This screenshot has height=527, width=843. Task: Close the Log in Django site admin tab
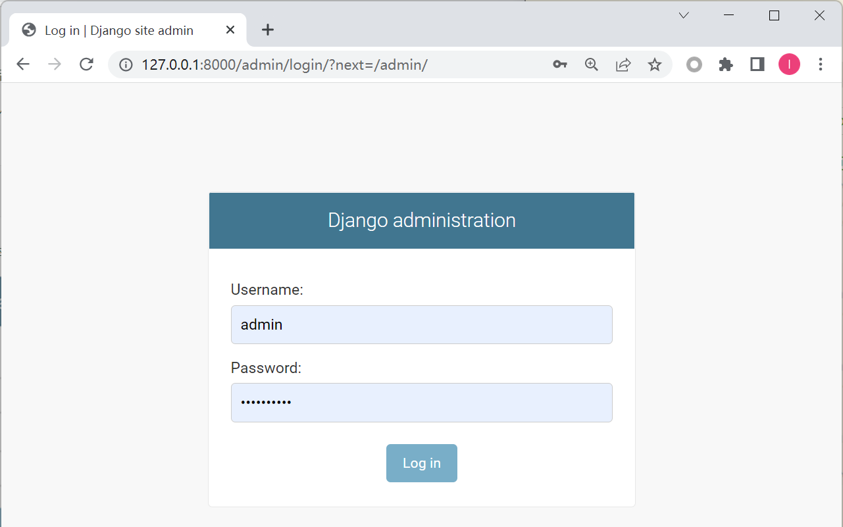tap(230, 30)
